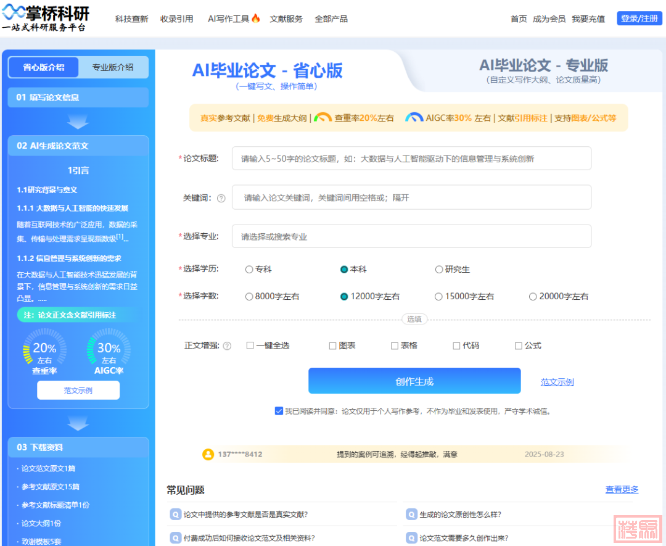The image size is (666, 546).
Task: Click the help icon next to 正文增强
Action: 227,346
